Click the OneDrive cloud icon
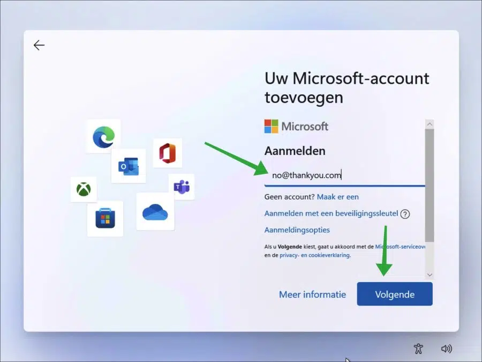The height and width of the screenshot is (362, 482). point(155,212)
